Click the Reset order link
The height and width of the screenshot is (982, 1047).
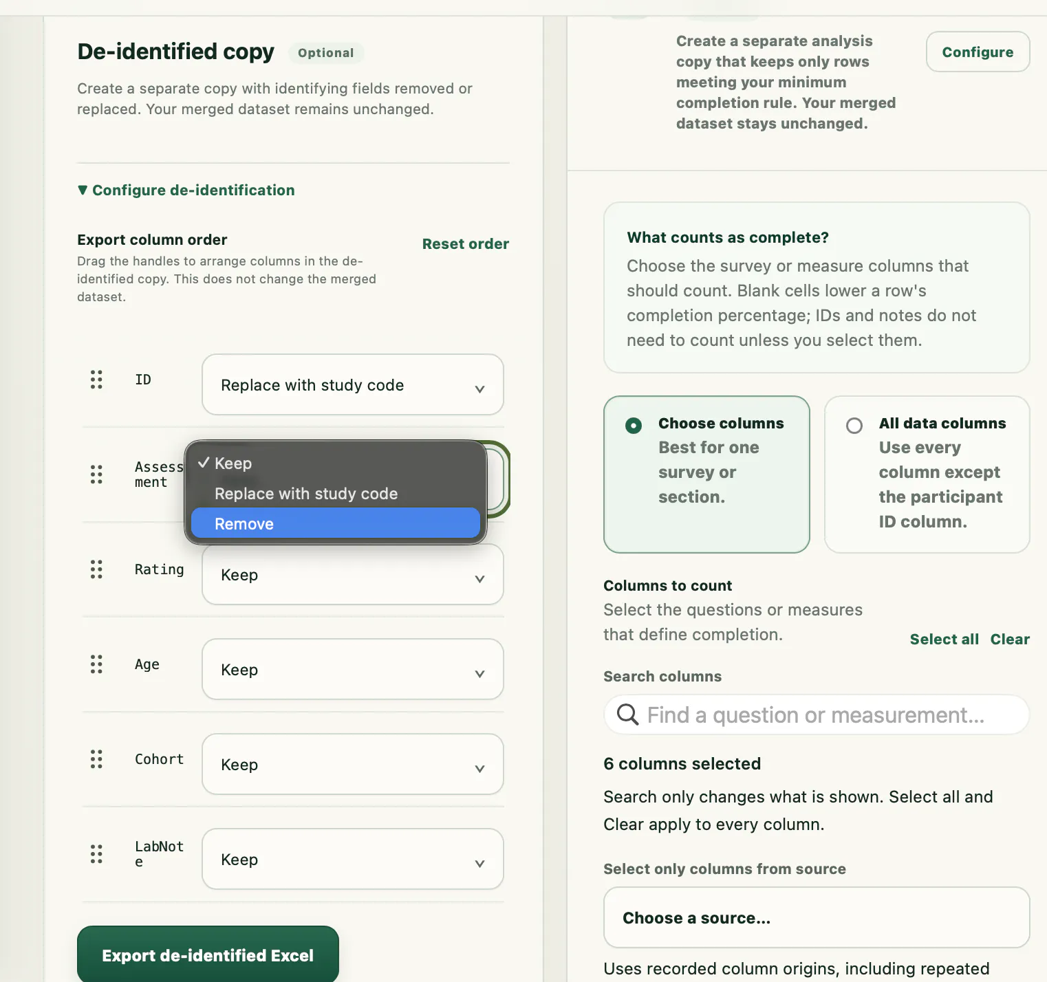tap(466, 244)
